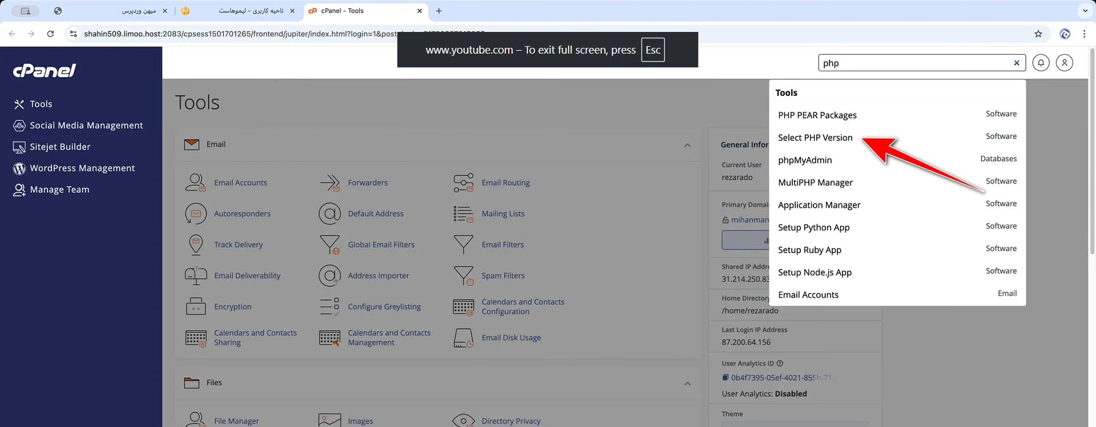Open the Chrome tab list dropdown
Screen dimensions: 1096x427
pos(1085,11)
